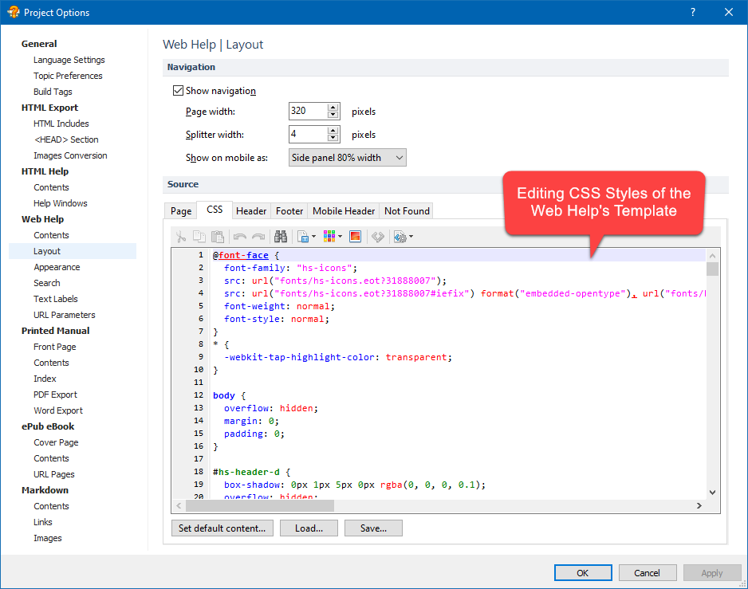Confirm with the OK button
The height and width of the screenshot is (589, 748).
click(x=583, y=573)
